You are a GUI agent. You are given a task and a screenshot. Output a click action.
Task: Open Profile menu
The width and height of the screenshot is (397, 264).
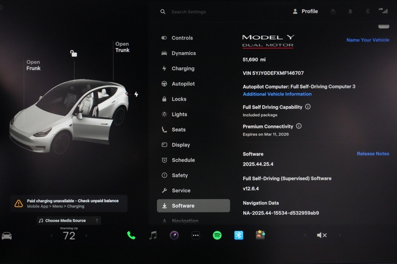click(305, 11)
